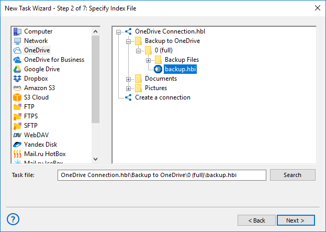
Task: Select the Documents tree label
Action: point(161,79)
